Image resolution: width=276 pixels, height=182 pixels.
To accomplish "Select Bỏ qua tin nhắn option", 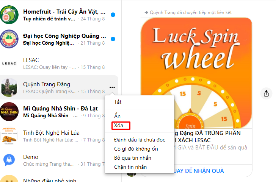I will tap(133, 158).
